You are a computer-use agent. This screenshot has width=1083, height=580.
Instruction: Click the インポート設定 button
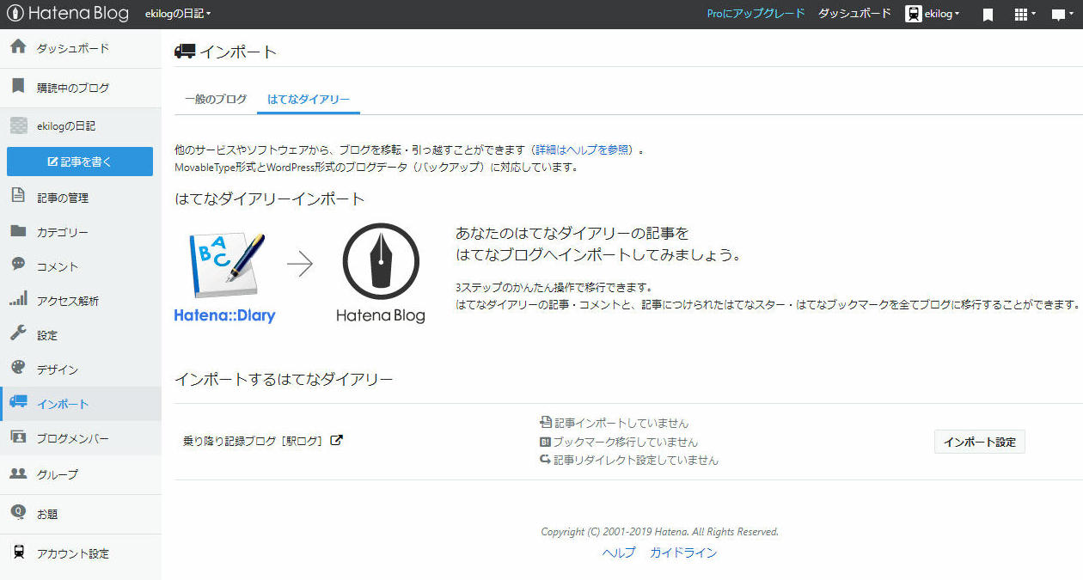coord(979,442)
